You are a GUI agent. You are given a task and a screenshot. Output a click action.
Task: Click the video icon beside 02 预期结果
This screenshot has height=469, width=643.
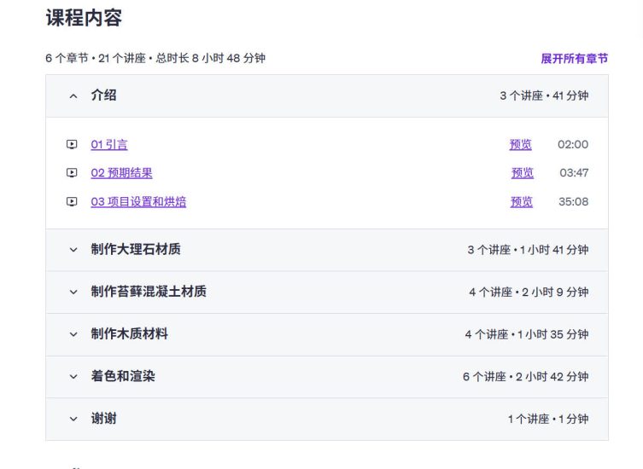tap(72, 173)
